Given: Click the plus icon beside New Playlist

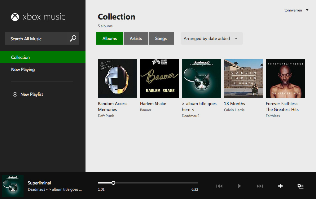Looking at the screenshot, I should tap(15, 94).
